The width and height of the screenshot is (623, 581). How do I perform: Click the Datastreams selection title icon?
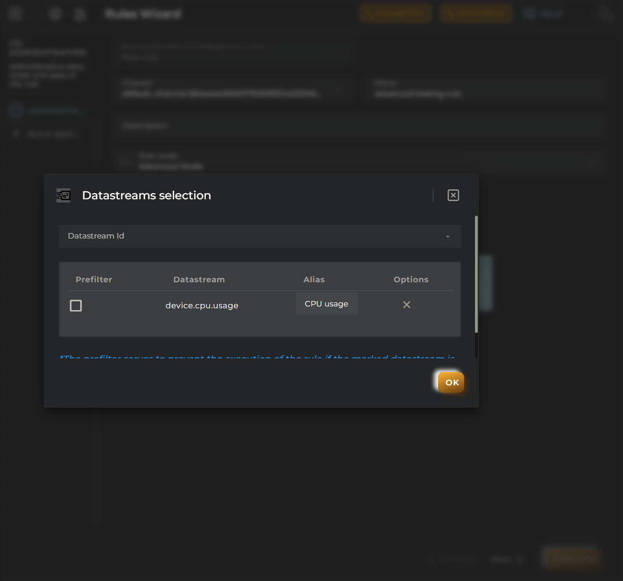(x=63, y=196)
